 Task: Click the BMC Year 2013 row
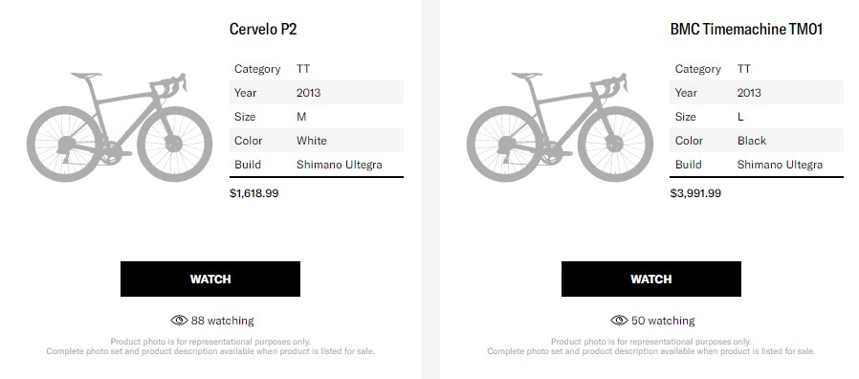pyautogui.click(x=757, y=93)
